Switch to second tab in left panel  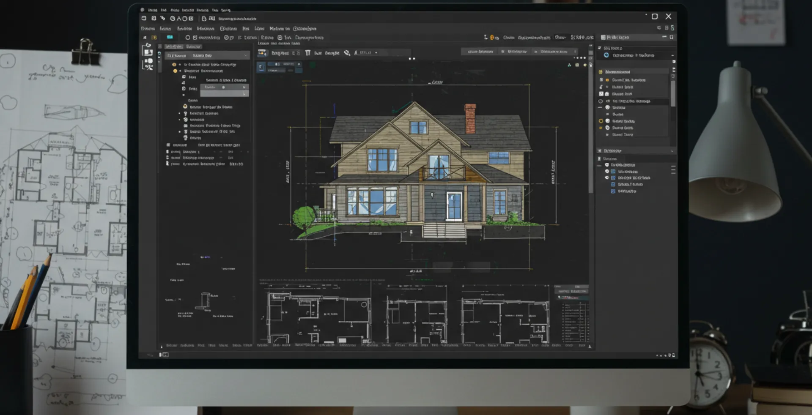pos(193,47)
